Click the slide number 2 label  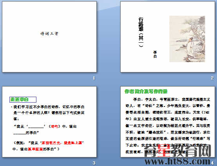coord(212,78)
